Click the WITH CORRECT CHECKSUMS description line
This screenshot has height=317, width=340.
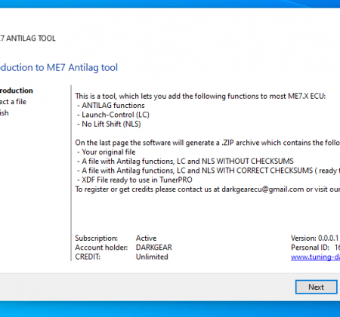pos(209,171)
